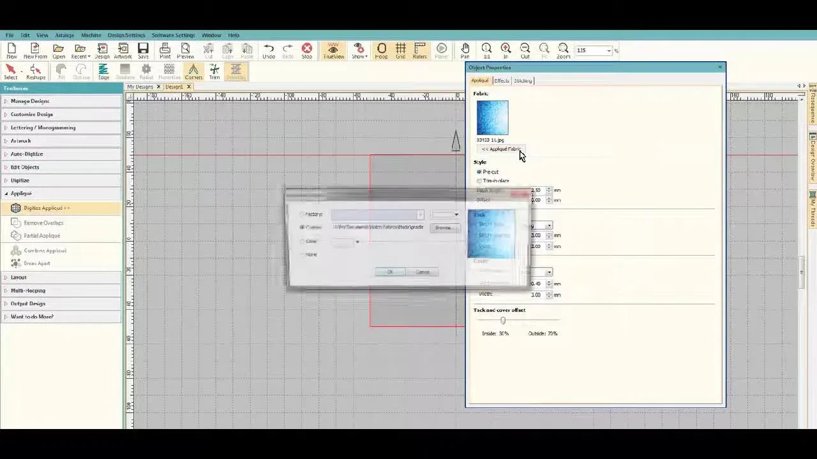
Task: Open the Machine menu
Action: tap(91, 35)
